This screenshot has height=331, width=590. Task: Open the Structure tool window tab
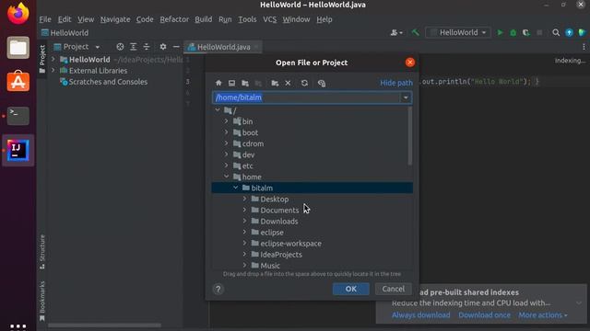(42, 252)
